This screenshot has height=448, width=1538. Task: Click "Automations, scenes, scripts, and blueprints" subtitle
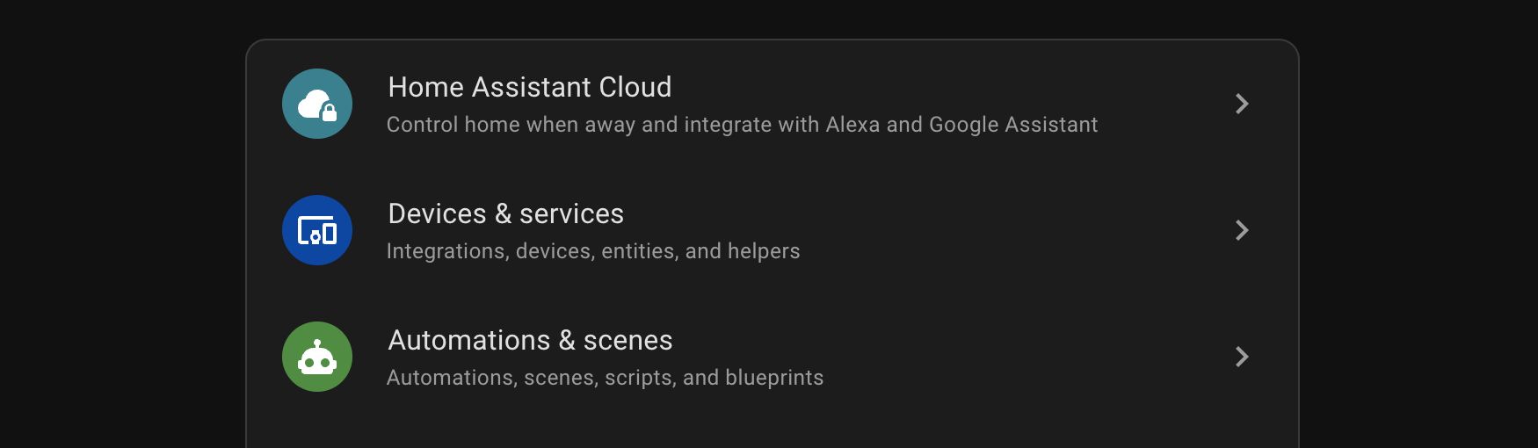click(x=605, y=378)
